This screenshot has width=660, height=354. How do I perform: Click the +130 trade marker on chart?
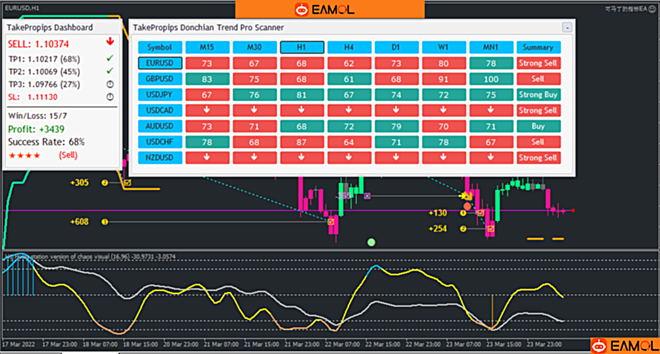coord(437,213)
